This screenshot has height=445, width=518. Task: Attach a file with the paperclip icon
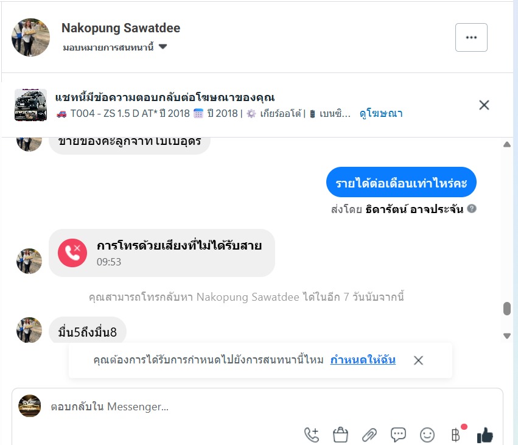[x=369, y=435]
